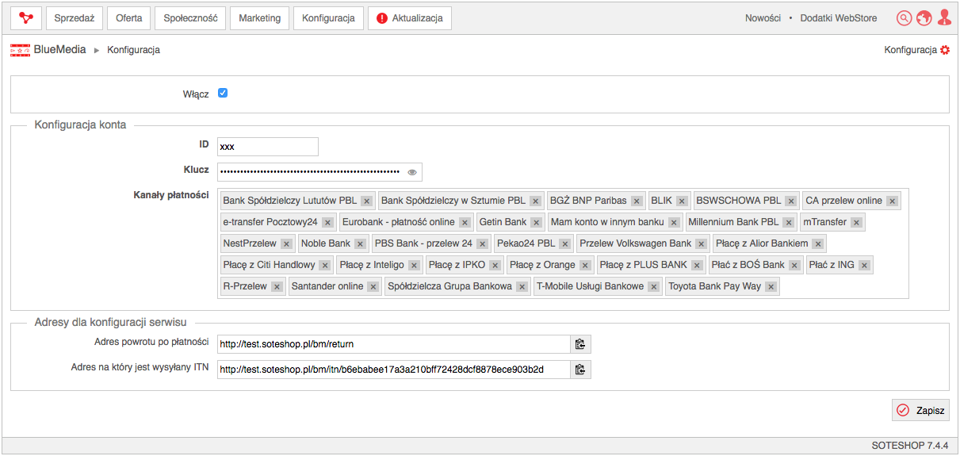Select the Adres powrotu po płatności field
The image size is (960, 456).
click(x=394, y=344)
